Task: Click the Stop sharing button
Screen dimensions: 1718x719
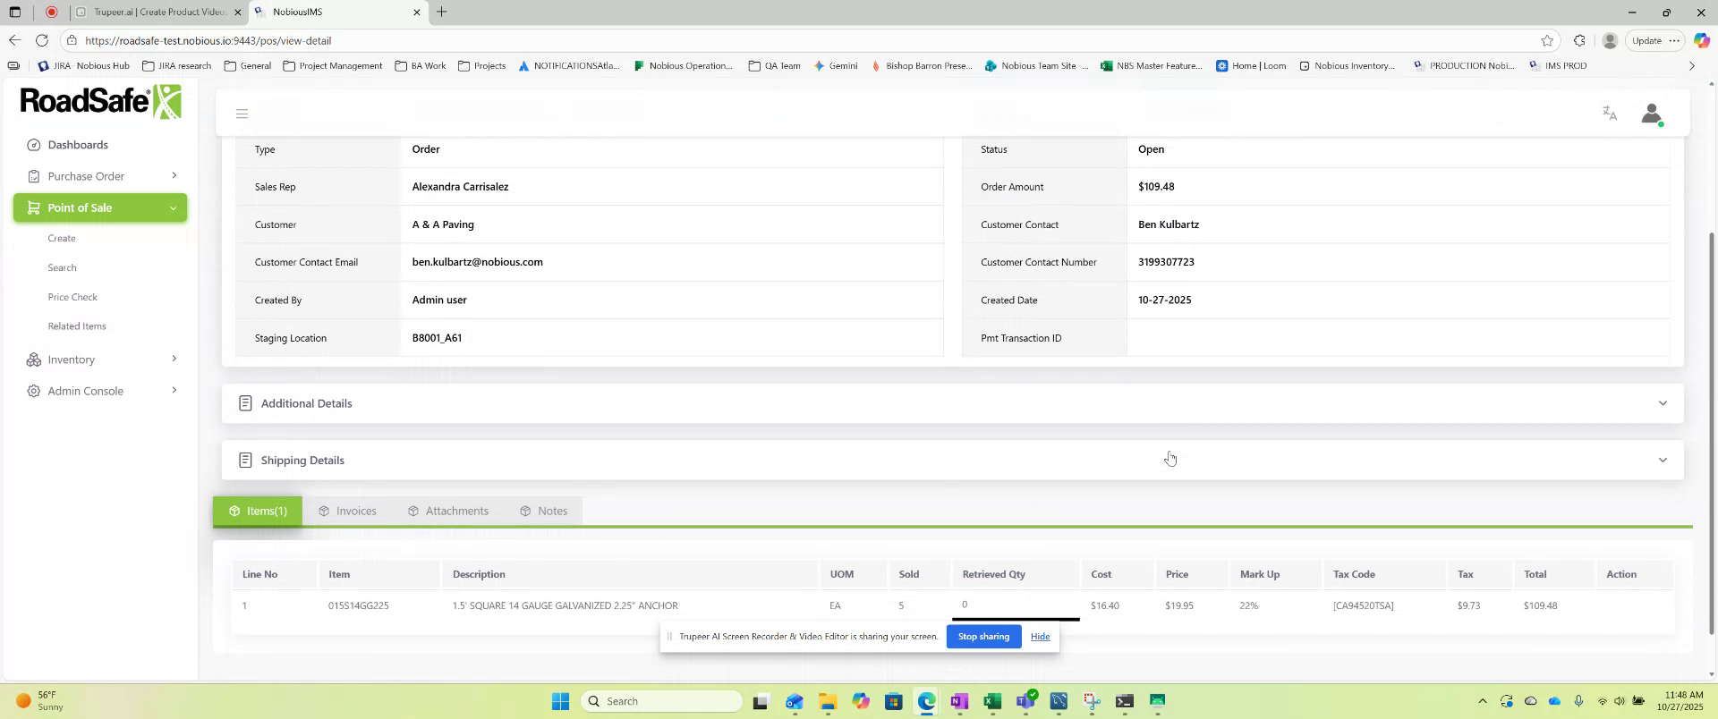Action: click(x=983, y=637)
